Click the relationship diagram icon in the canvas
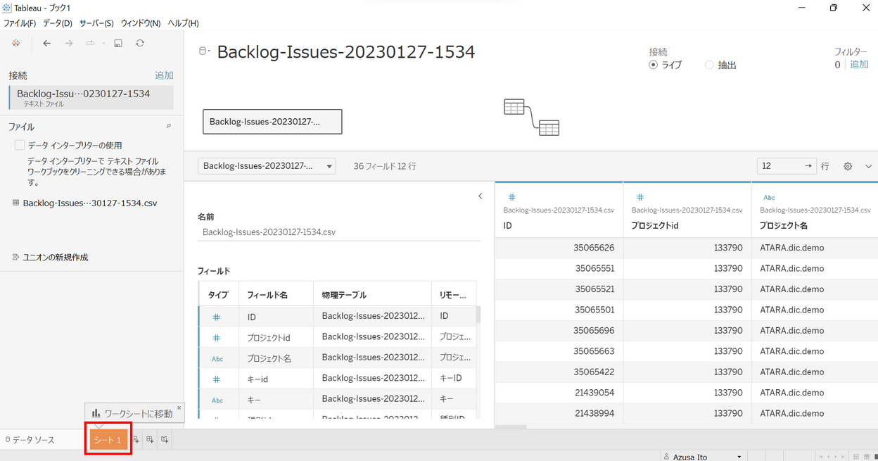 tap(531, 118)
